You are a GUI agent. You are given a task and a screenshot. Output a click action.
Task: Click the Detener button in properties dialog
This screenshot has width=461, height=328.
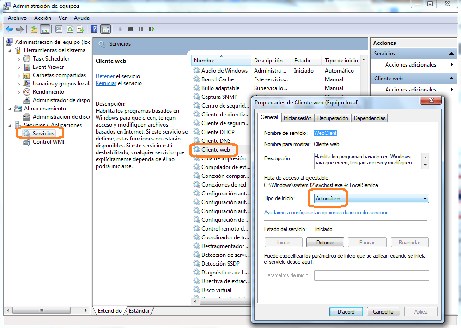coord(325,243)
